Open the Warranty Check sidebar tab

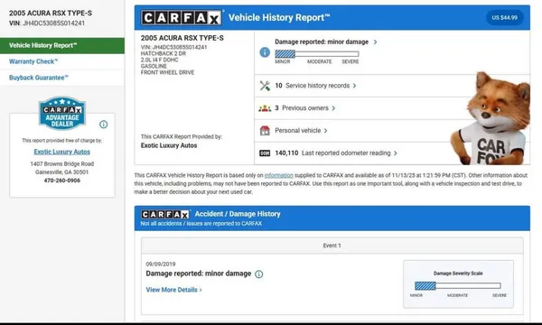[62, 61]
